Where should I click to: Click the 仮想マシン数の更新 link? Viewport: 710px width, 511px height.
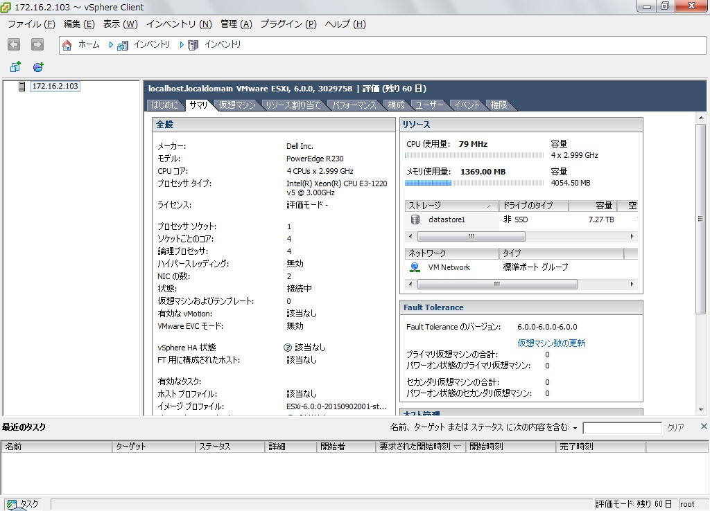click(x=551, y=343)
